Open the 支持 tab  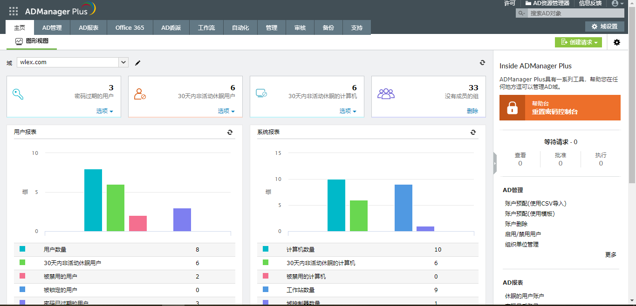pyautogui.click(x=356, y=27)
